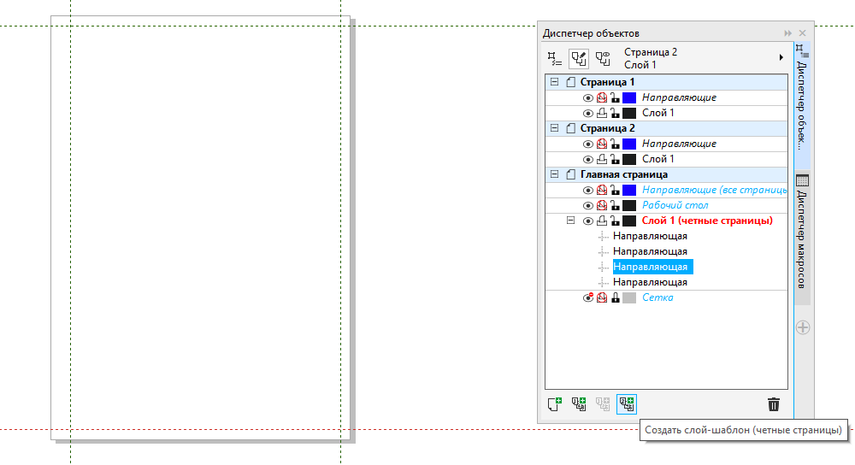Image resolution: width=855 pixels, height=465 pixels.
Task: Select the Рабочий стол layer name
Action: point(675,205)
